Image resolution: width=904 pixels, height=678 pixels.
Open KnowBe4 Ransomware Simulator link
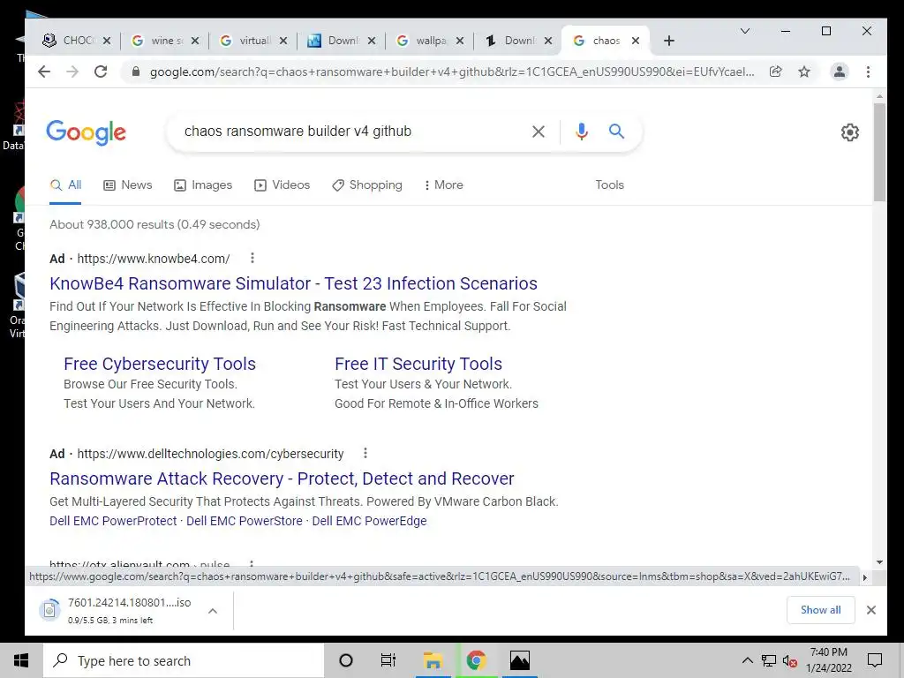pyautogui.click(x=293, y=283)
